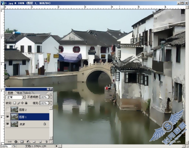Click the add layer style icon
This screenshot has width=189, height=148.
click(x=16, y=142)
